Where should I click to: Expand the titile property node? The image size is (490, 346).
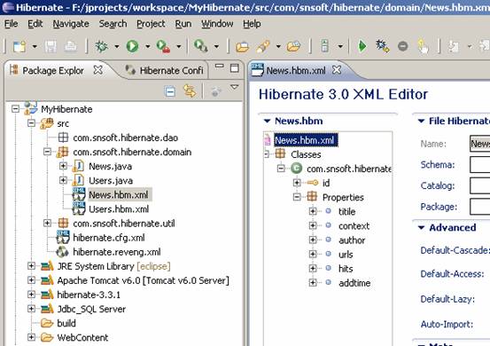pyautogui.click(x=313, y=211)
